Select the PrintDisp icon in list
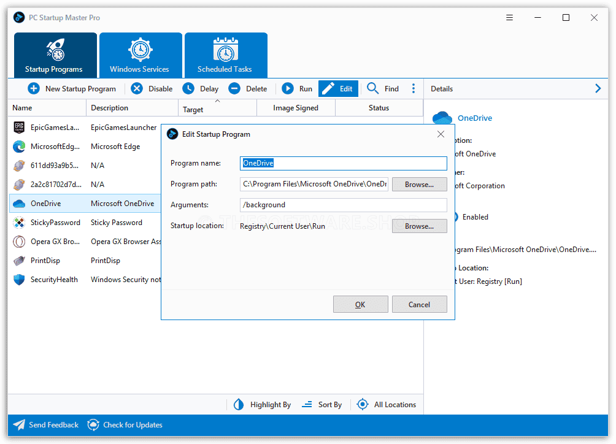The image size is (616, 444). tap(19, 261)
